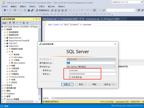This screenshot has height=108, width=144.
Task: Close the SQLQuery3.sql tab
Action: tap(83, 19)
